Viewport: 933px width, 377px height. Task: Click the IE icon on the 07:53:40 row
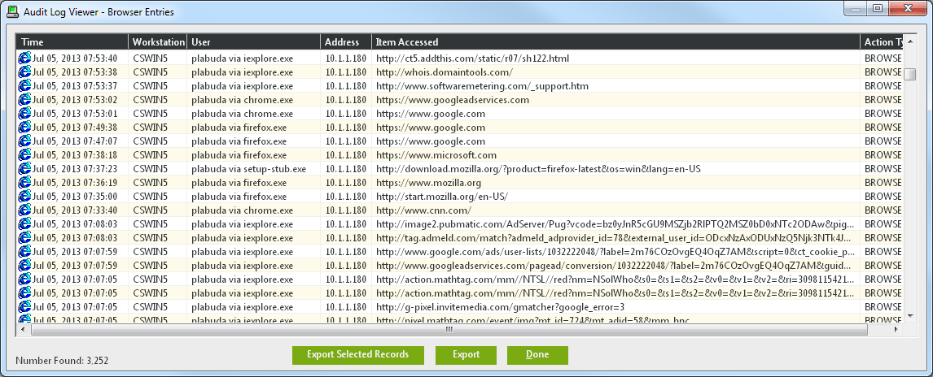(x=24, y=58)
